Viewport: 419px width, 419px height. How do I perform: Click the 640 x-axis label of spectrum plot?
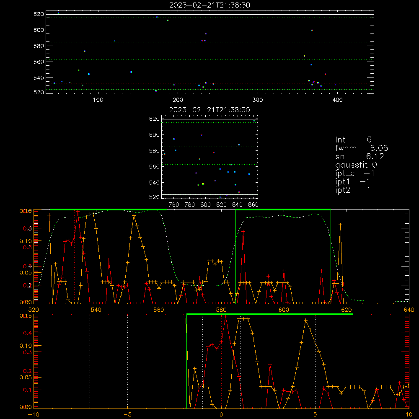pyautogui.click(x=409, y=310)
